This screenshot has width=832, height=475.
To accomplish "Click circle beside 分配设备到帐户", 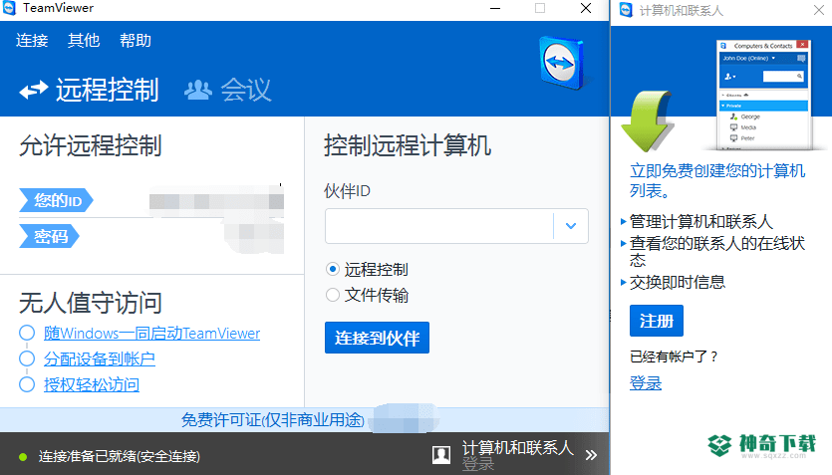I will click(x=27, y=358).
